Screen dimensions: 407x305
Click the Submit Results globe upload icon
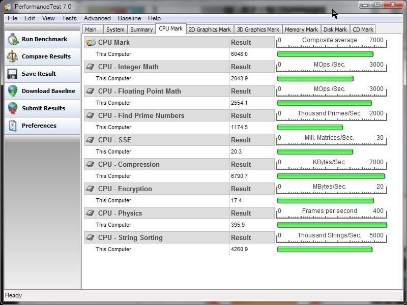pos(12,108)
